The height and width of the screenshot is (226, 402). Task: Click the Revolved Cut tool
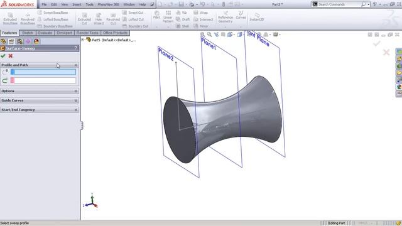(113, 19)
